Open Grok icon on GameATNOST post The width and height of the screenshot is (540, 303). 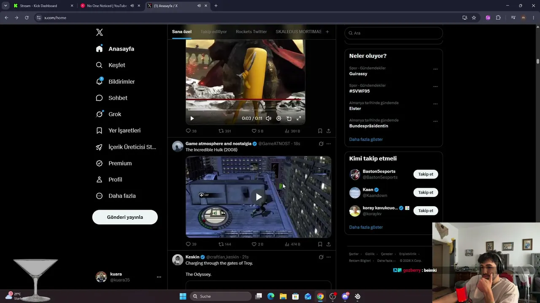tap(321, 144)
